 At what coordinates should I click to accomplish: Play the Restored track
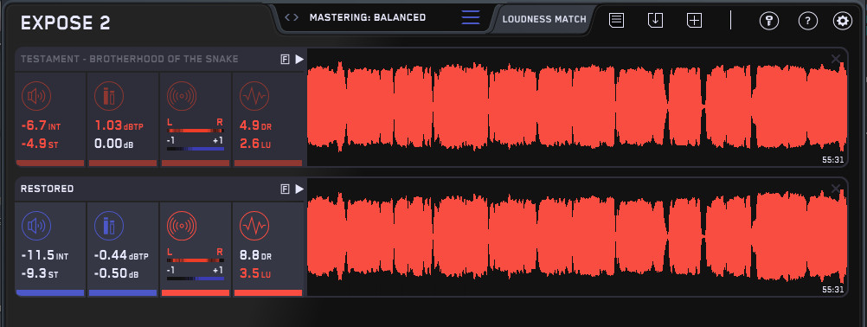(299, 189)
